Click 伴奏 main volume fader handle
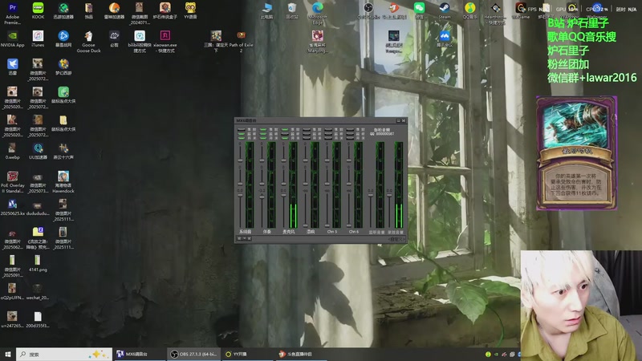 262,197
